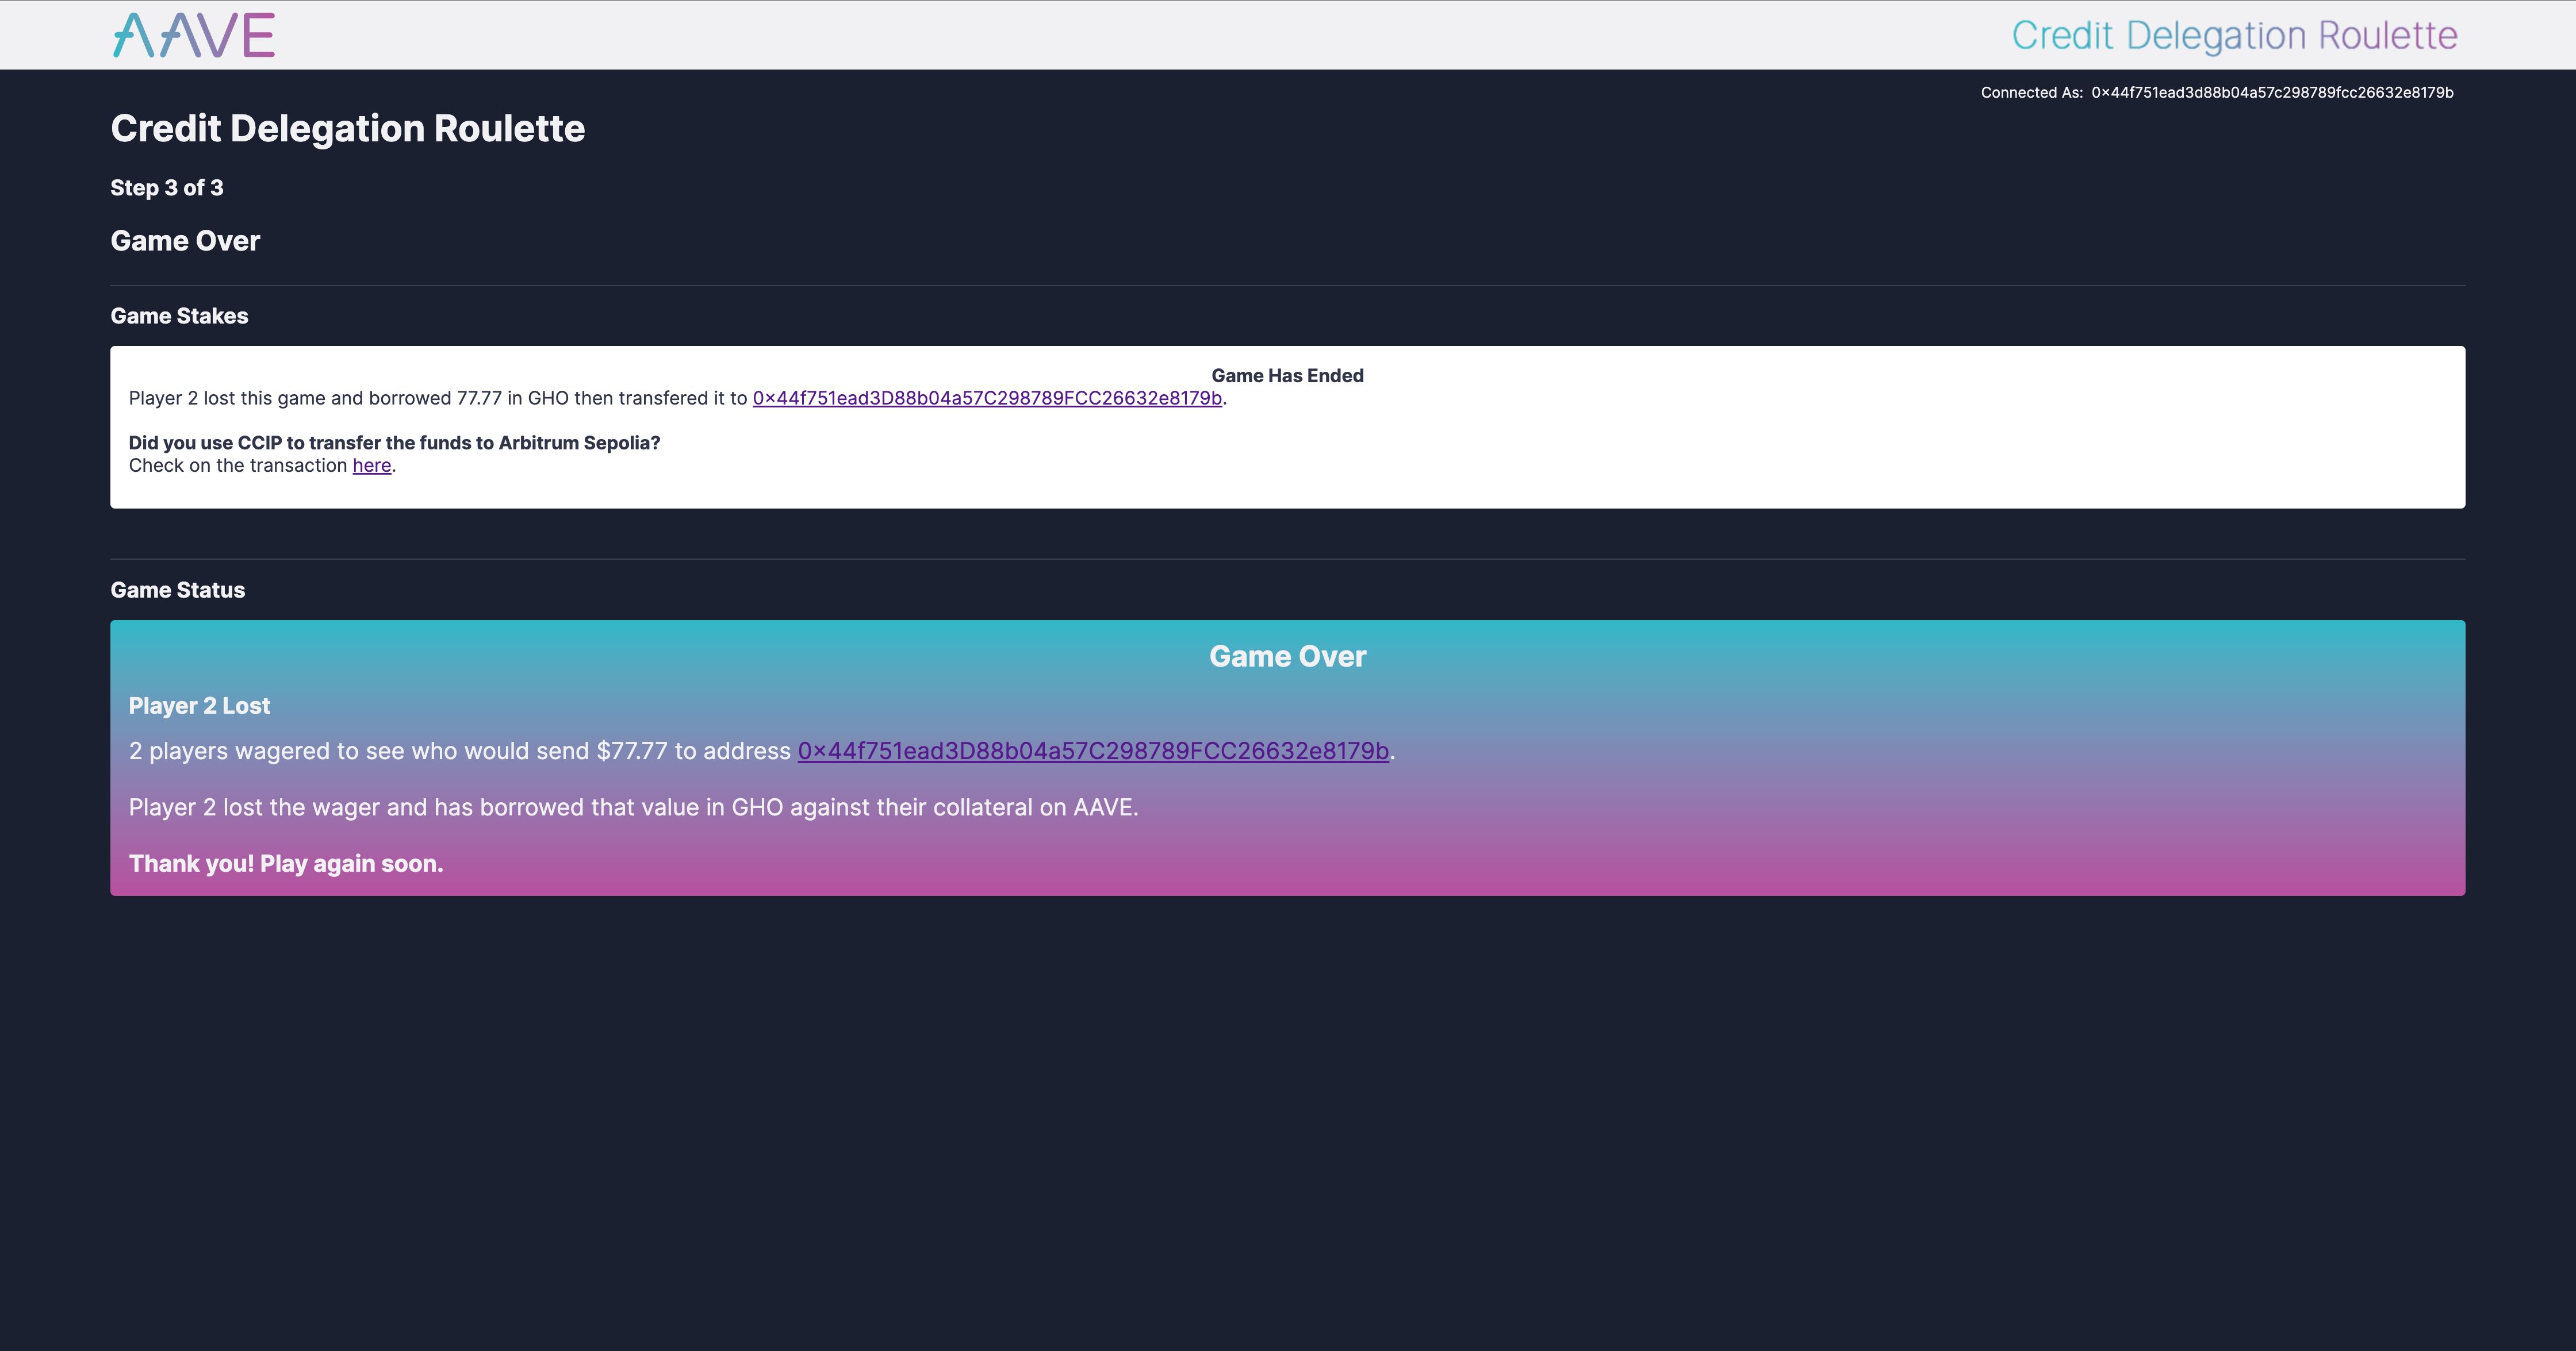The width and height of the screenshot is (2576, 1351).
Task: Open the 'here' transaction link
Action: point(372,465)
